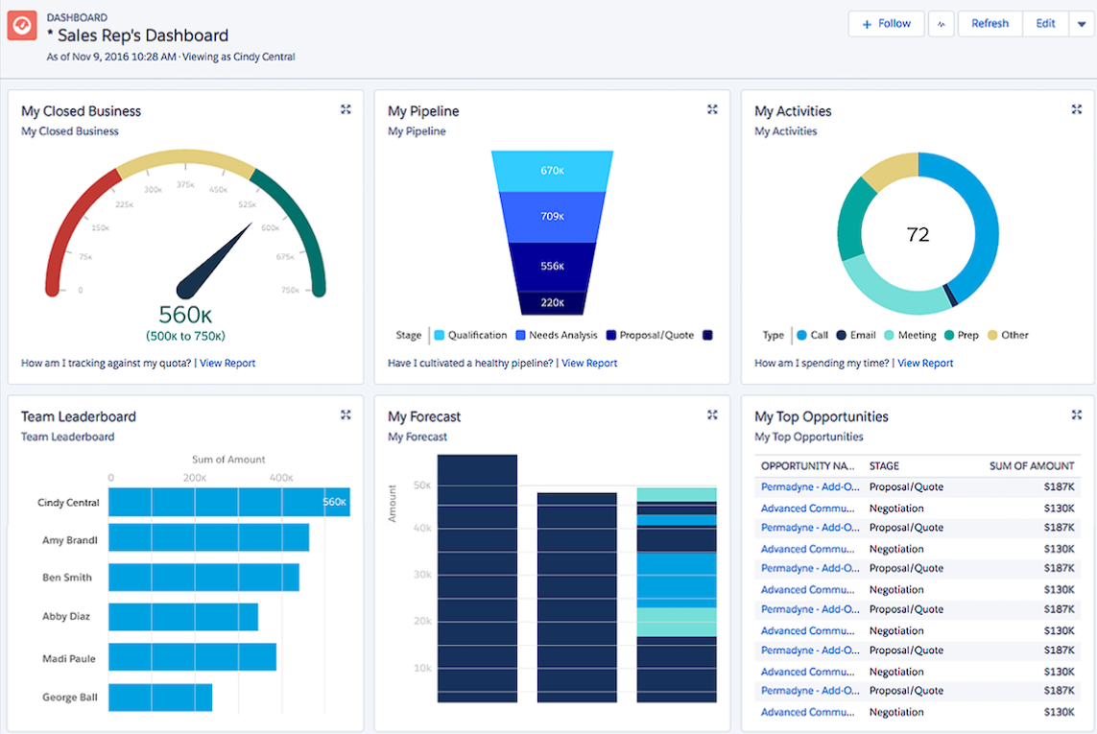Click the Needs Analysis legend swatch
The width and height of the screenshot is (1097, 734).
point(520,335)
